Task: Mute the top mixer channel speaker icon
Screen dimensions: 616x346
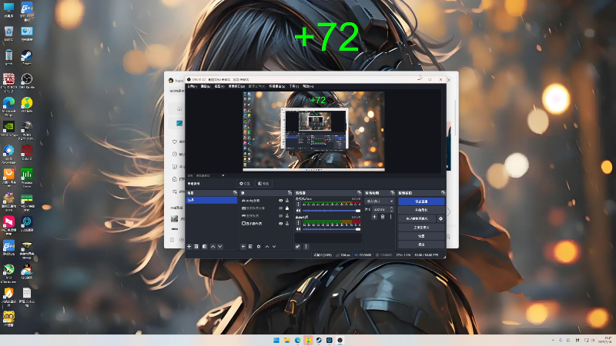Action: (x=298, y=211)
